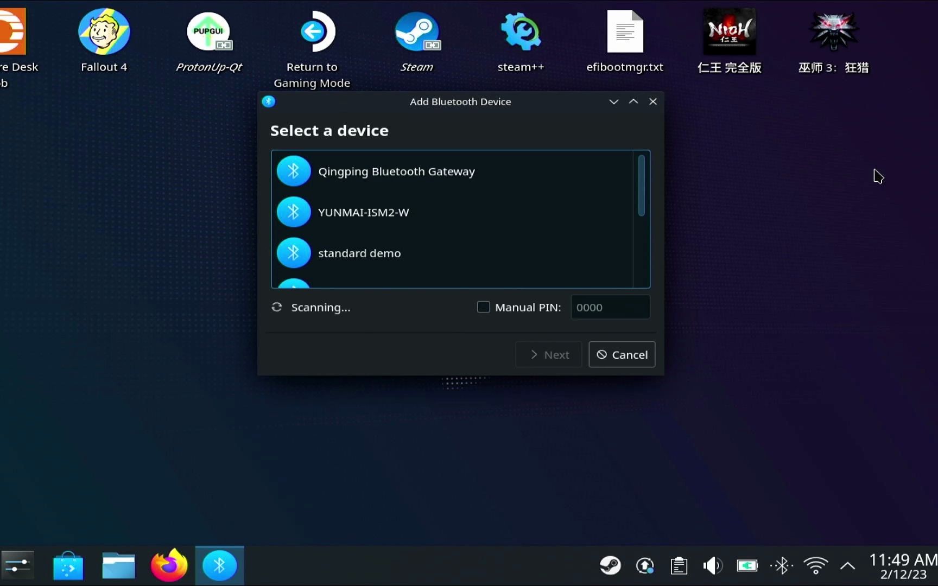Open the volume tray icon
Image resolution: width=938 pixels, height=586 pixels.
(713, 566)
